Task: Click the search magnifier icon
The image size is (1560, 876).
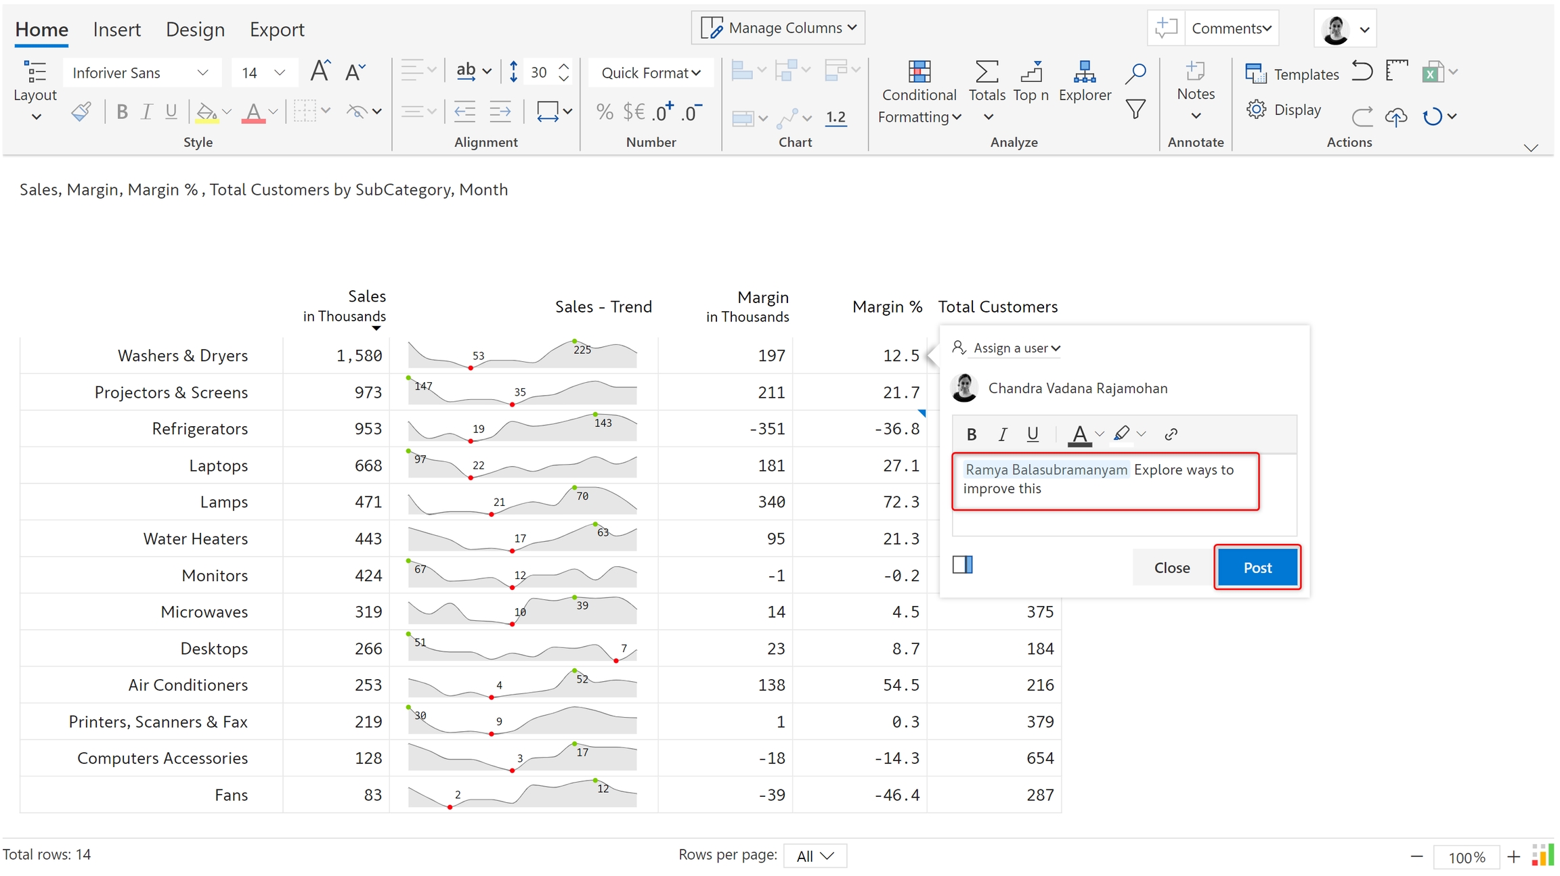Action: (1135, 72)
